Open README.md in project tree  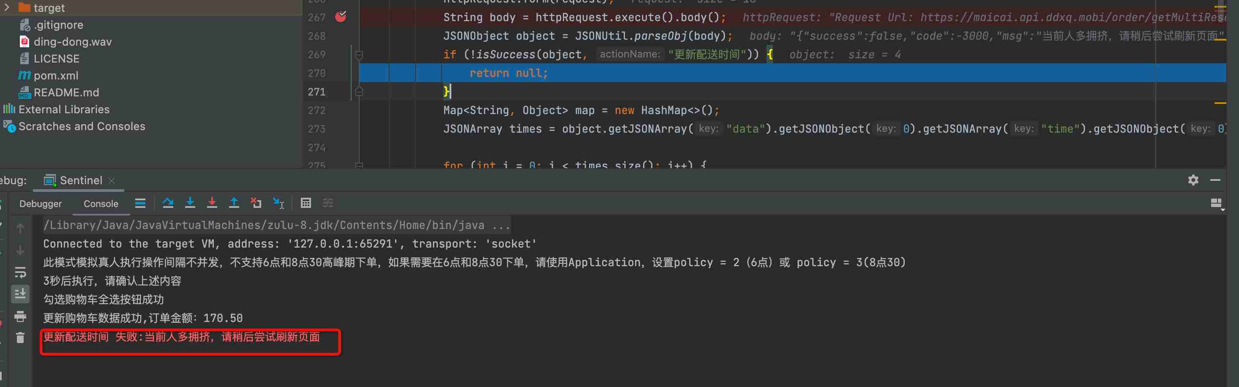tap(59, 92)
